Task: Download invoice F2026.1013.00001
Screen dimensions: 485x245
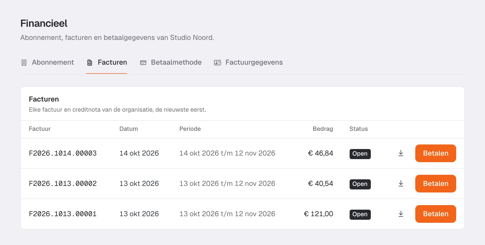Action: coord(401,214)
